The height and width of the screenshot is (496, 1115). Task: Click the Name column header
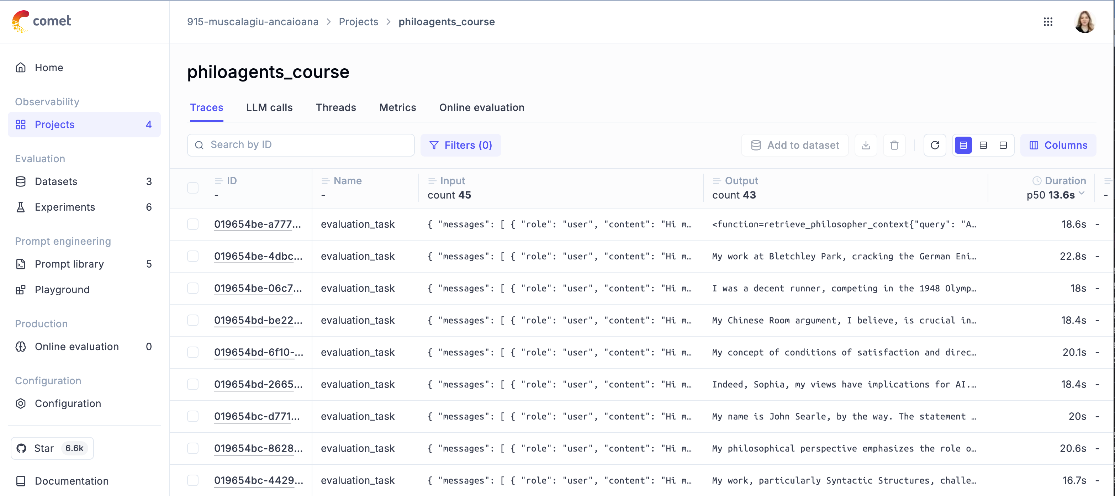pyautogui.click(x=347, y=181)
